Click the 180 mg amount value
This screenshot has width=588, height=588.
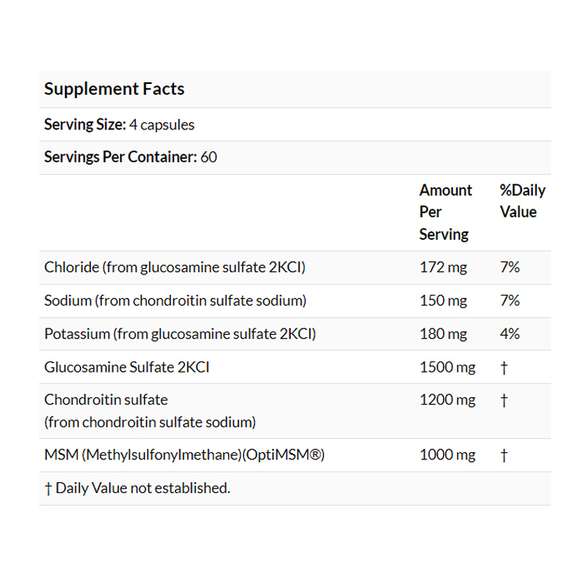pos(443,334)
